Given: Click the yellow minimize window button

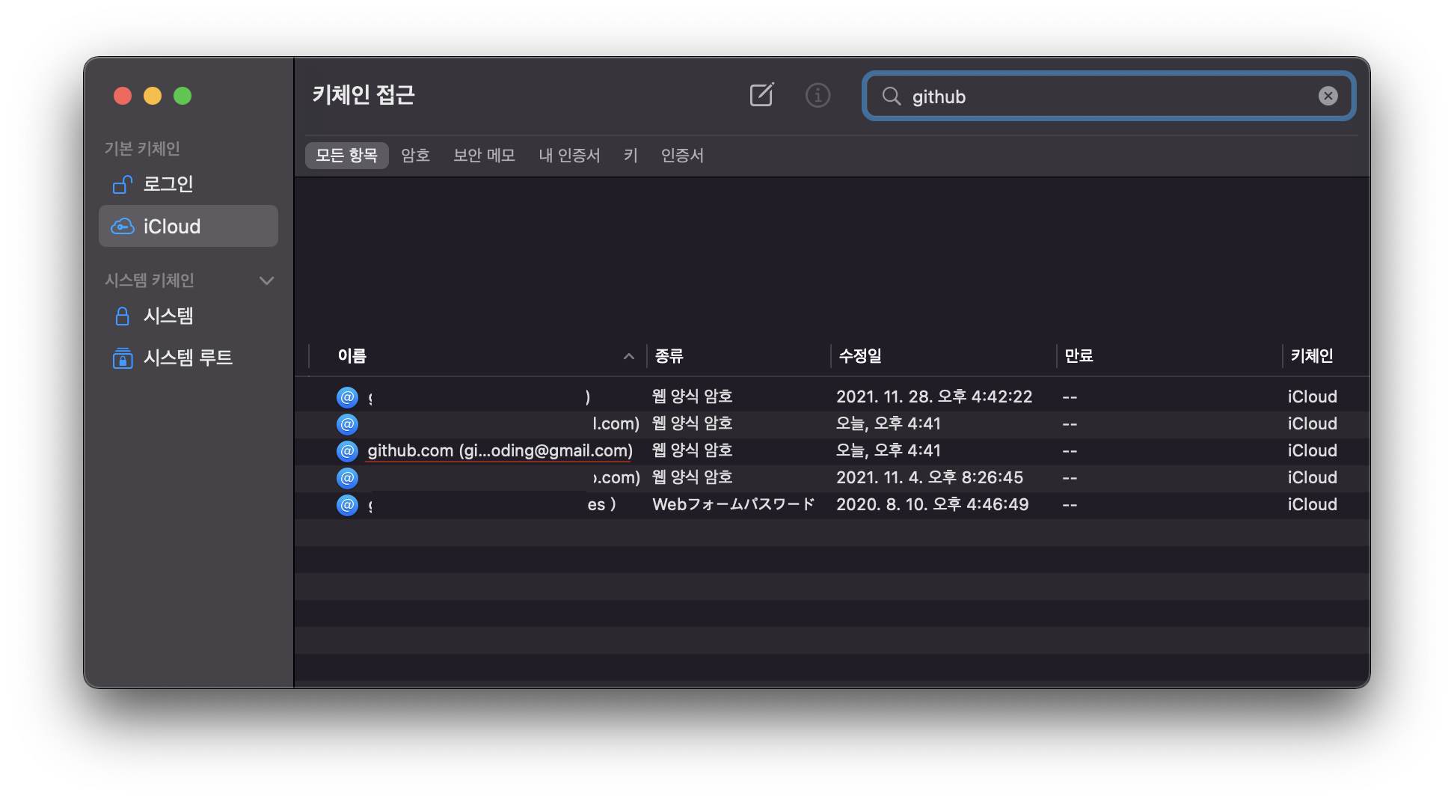Looking at the screenshot, I should coord(153,96).
